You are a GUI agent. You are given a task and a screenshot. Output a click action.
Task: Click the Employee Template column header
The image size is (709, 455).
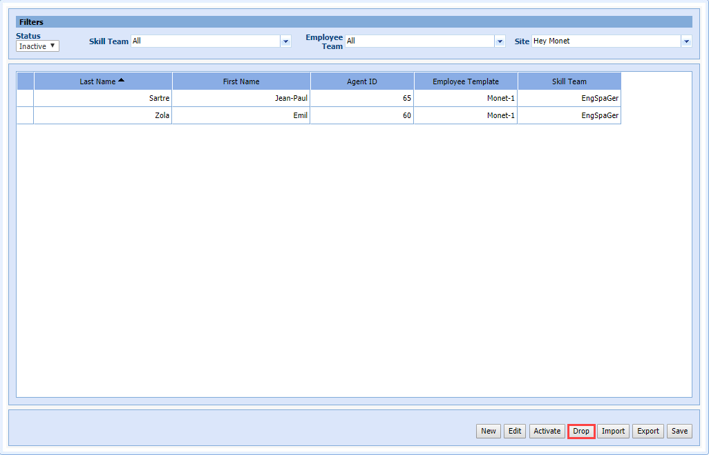pyautogui.click(x=466, y=81)
